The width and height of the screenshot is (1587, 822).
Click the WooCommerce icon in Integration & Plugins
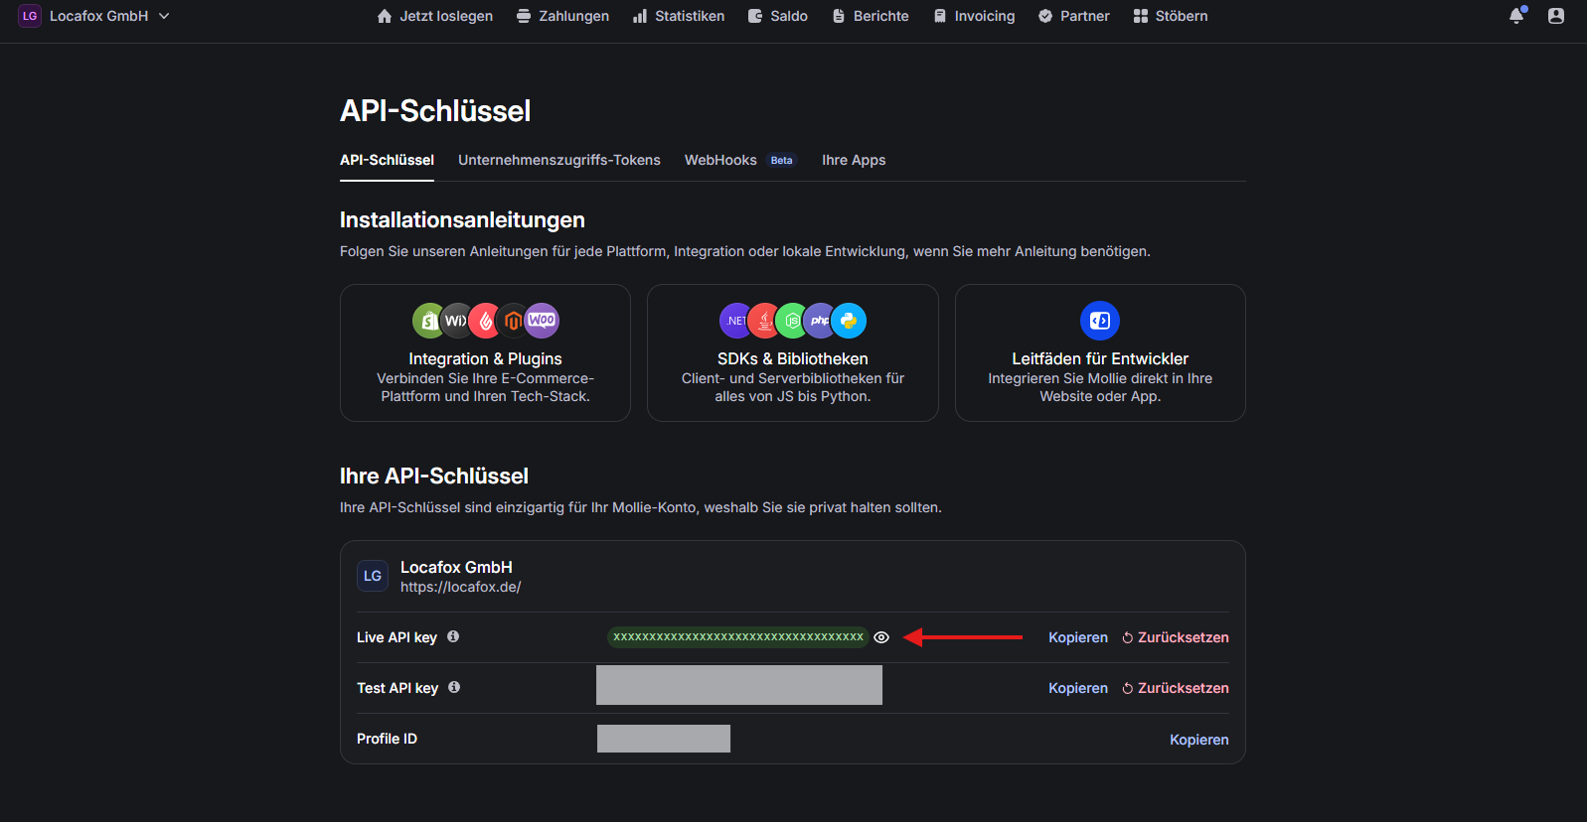(542, 321)
